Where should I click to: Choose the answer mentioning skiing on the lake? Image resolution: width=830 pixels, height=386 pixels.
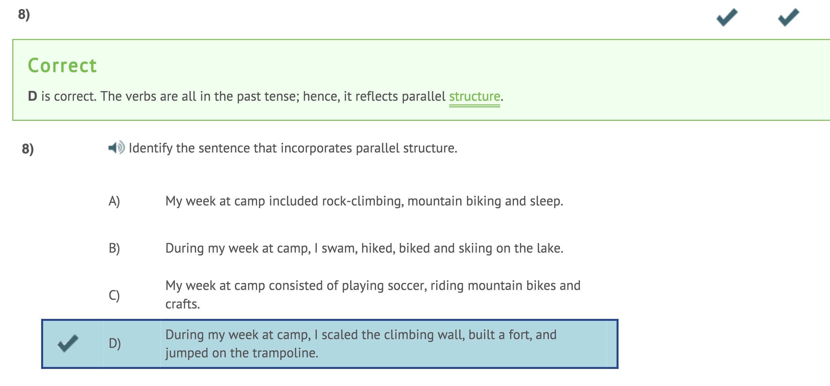tap(364, 248)
